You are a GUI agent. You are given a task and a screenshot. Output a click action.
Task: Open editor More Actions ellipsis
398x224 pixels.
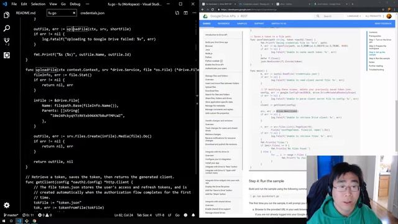tap(194, 13)
